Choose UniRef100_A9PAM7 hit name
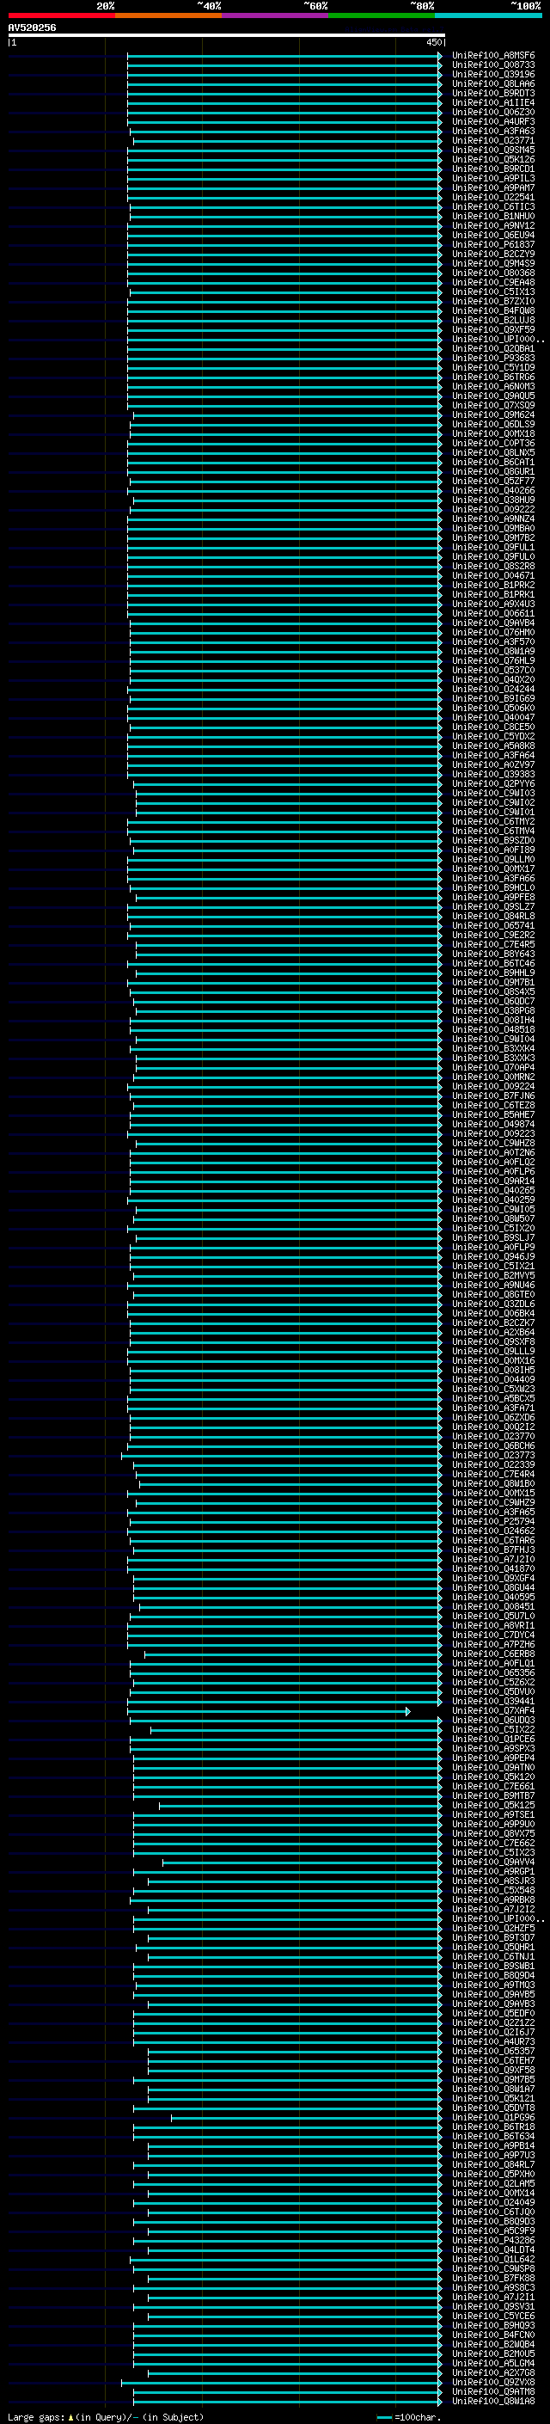This screenshot has width=550, height=2424. coord(492,187)
